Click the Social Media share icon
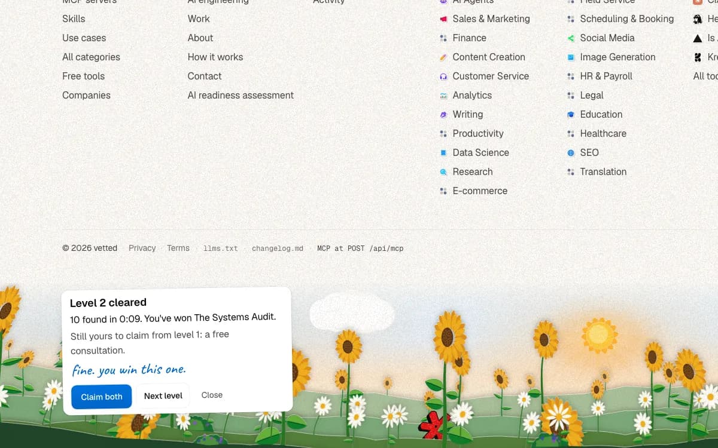 [x=571, y=38]
